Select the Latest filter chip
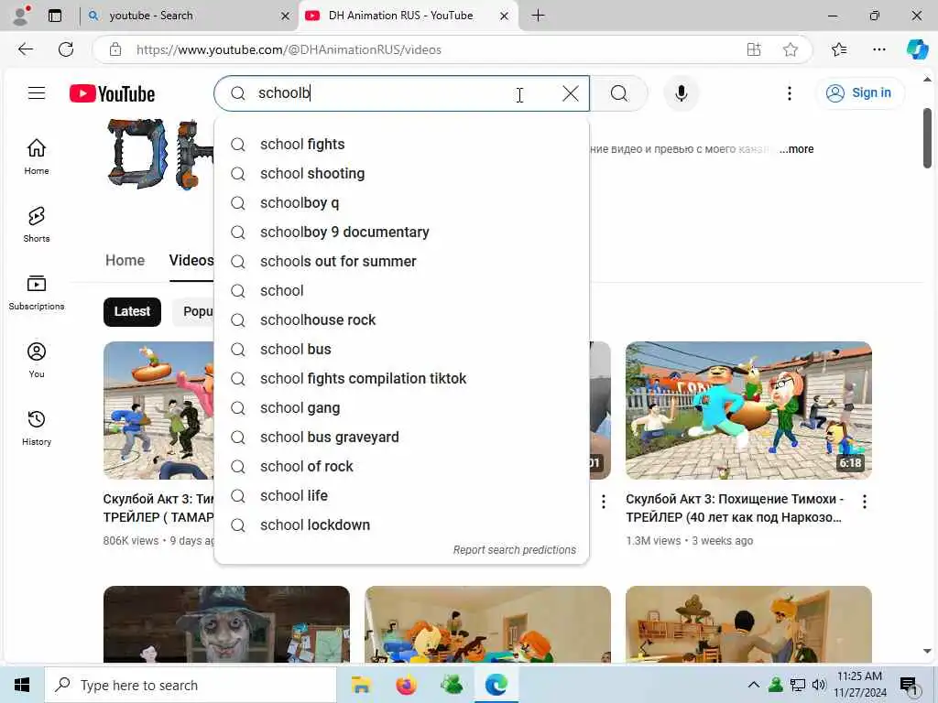This screenshot has height=703, width=938. [x=132, y=311]
